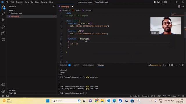Split the editor right
The height and width of the screenshot is (104, 186).
coord(179,6)
